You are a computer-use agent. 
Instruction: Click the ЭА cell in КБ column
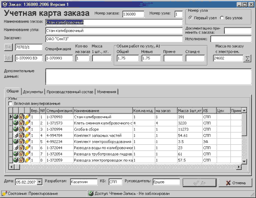[x=209, y=142]
